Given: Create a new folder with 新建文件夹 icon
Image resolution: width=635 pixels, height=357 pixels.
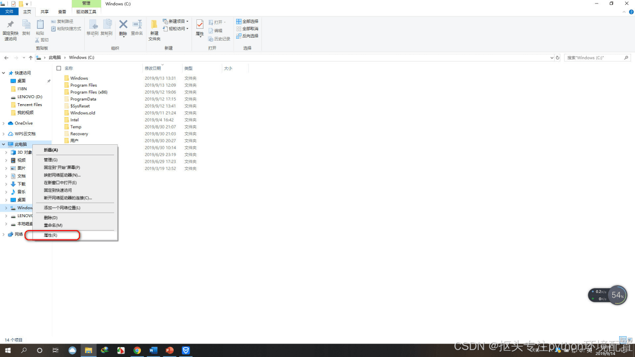Looking at the screenshot, I should coord(154,31).
